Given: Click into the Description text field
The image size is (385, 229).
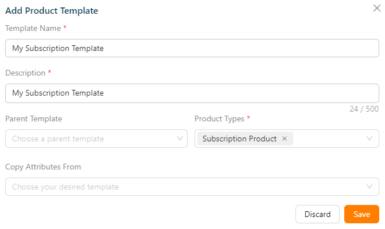Looking at the screenshot, I should pos(192,93).
